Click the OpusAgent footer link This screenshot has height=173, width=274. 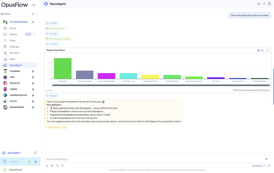point(14,153)
